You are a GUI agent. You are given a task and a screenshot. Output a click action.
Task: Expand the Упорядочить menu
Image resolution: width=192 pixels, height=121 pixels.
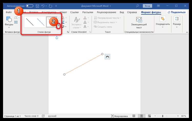point(163,22)
